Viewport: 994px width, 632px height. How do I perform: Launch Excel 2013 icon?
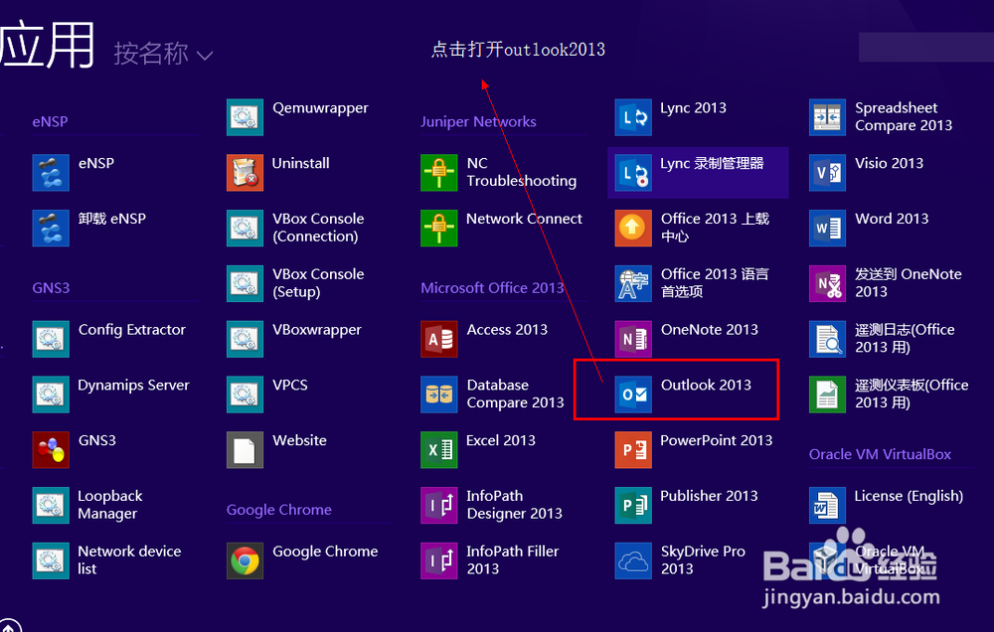pyautogui.click(x=438, y=450)
